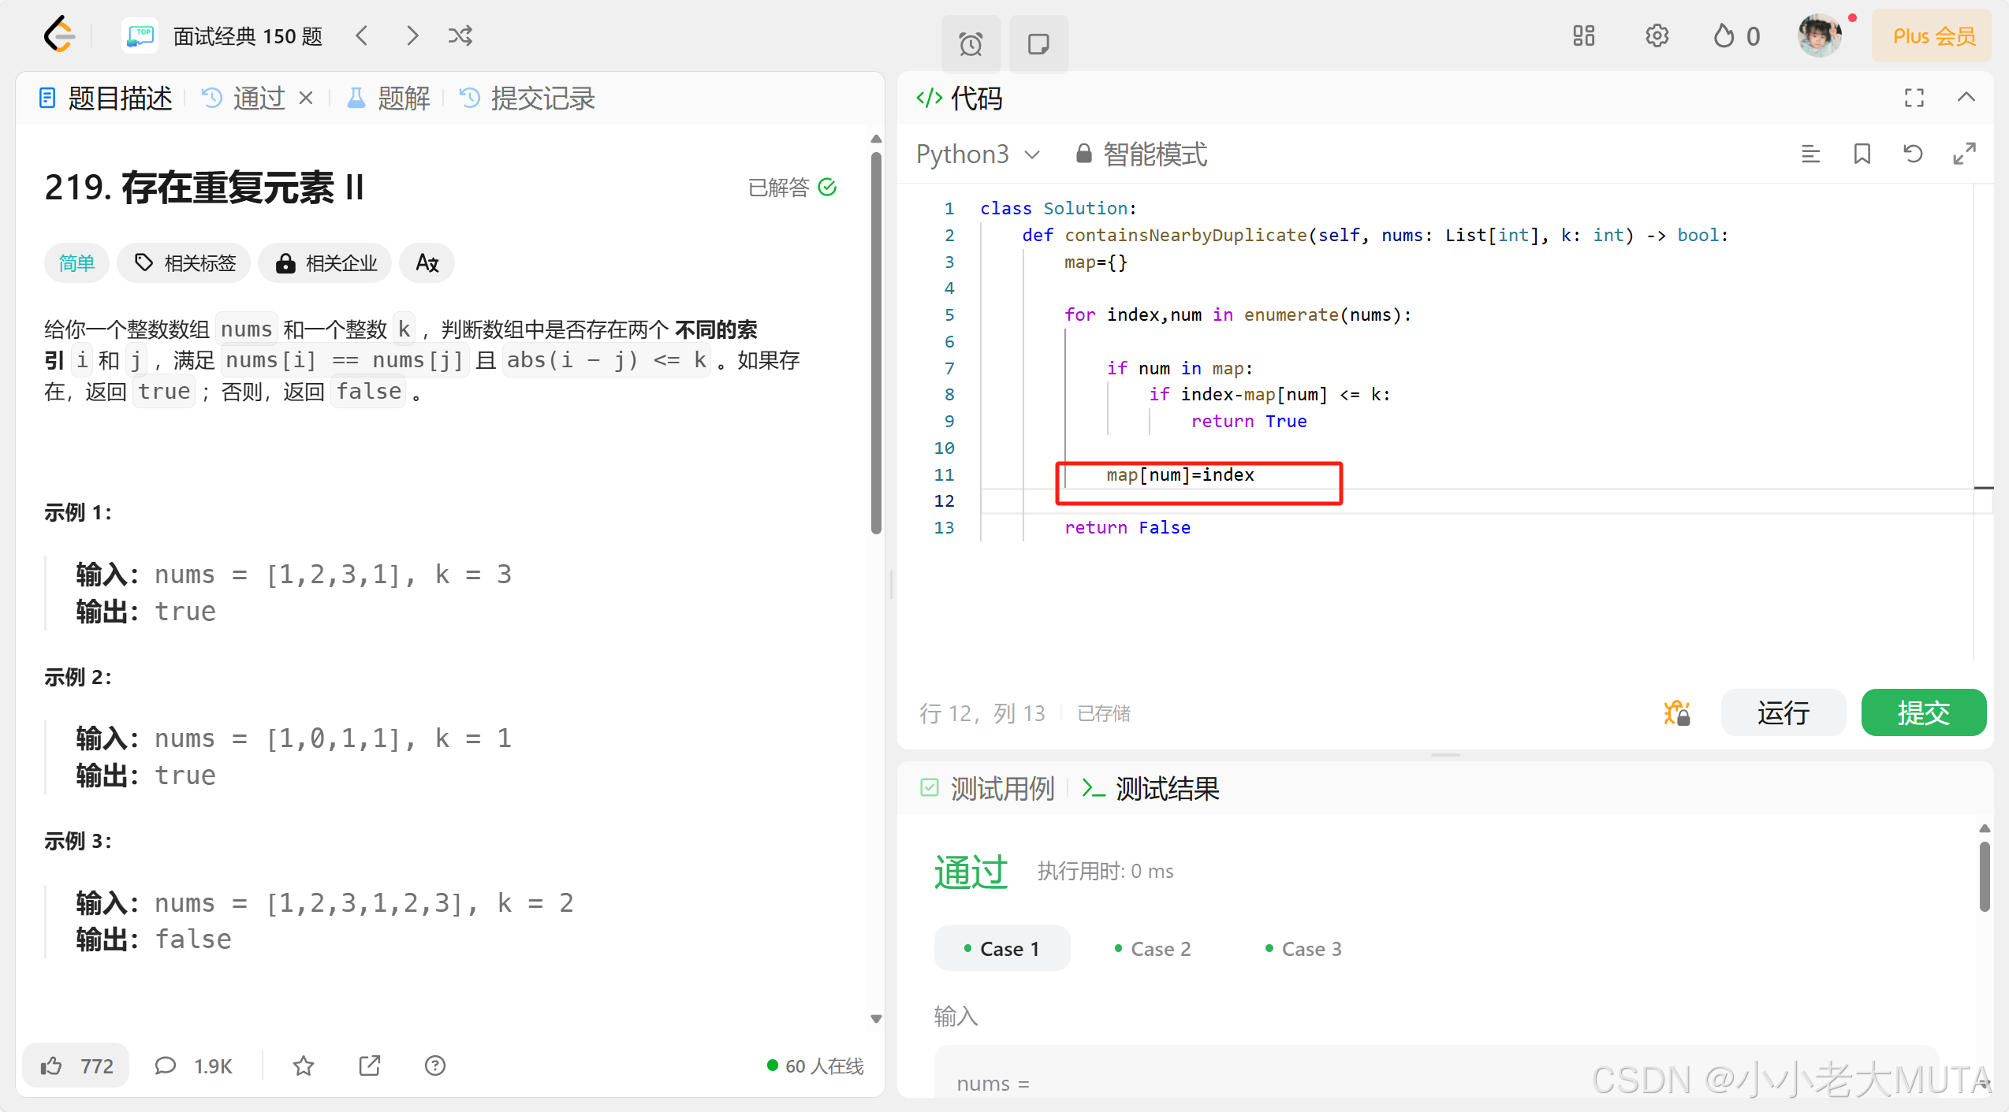
Task: Click the shuffle random problem icon
Action: (x=460, y=35)
